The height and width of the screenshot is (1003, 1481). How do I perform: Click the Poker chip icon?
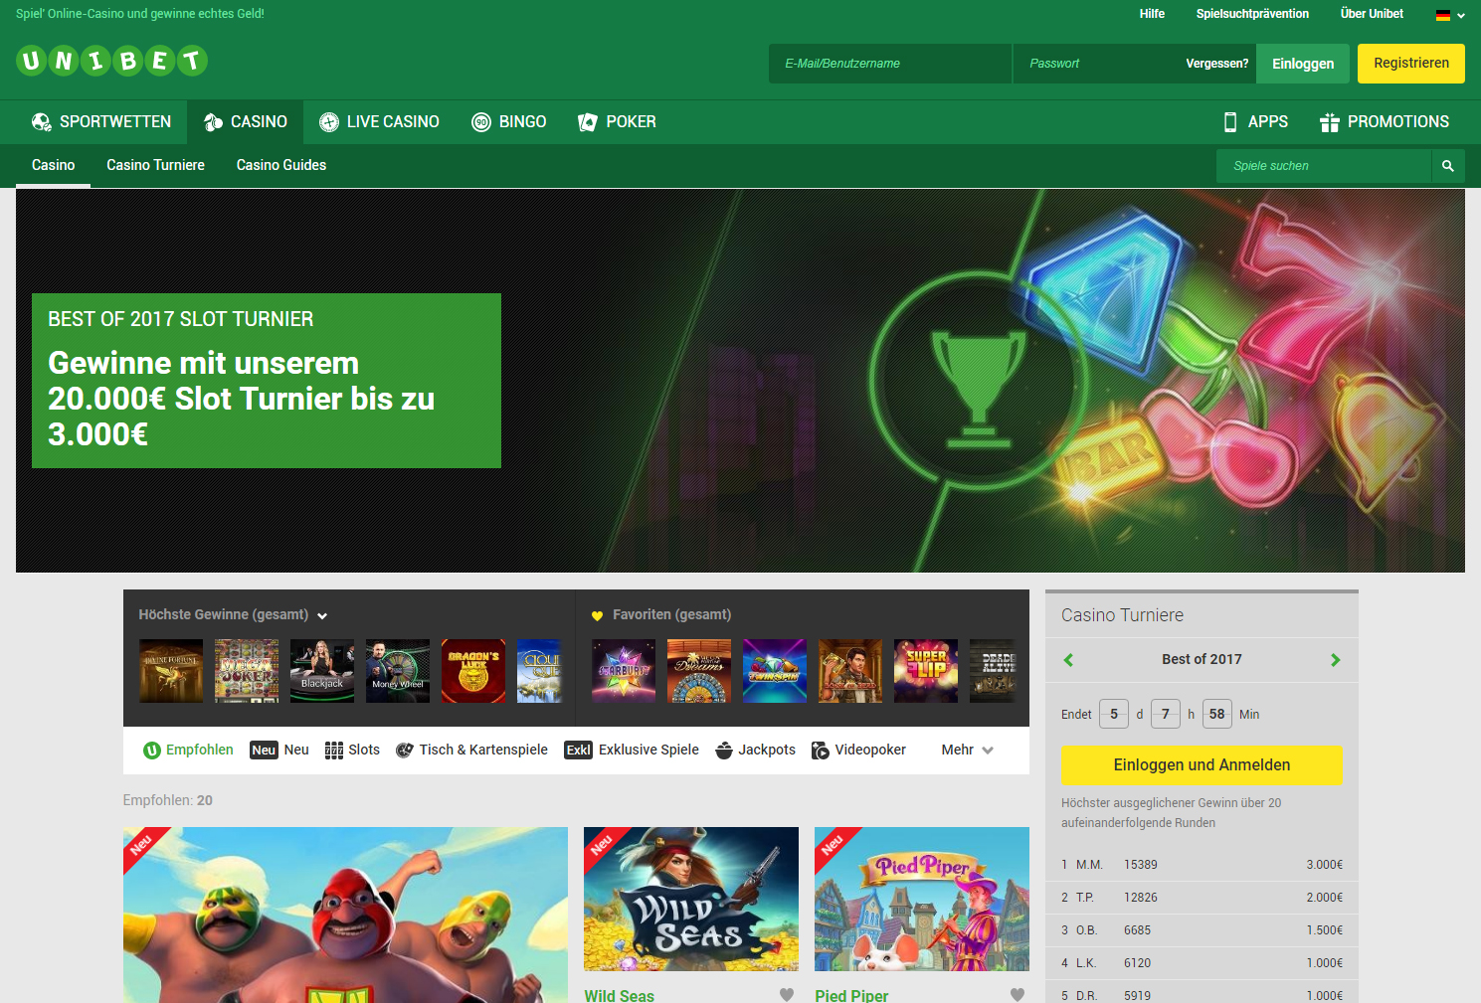tap(586, 121)
